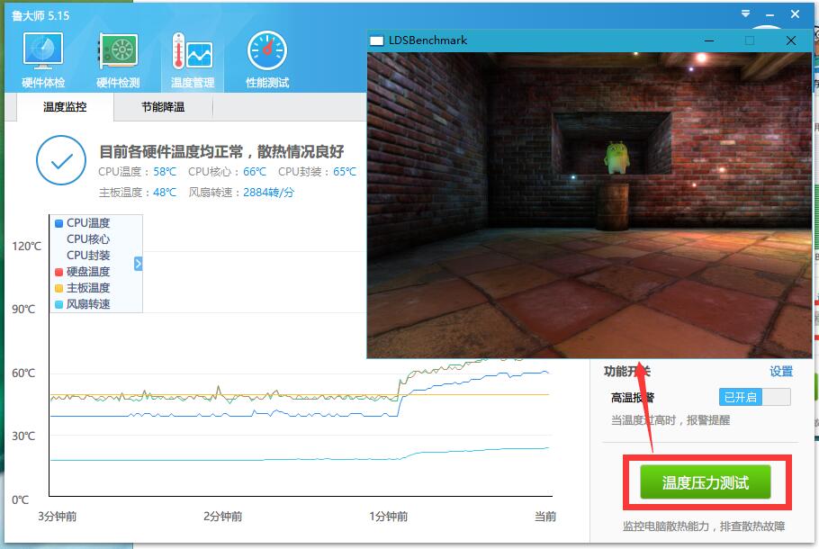Open main menu arrow in title bar

click(x=744, y=15)
